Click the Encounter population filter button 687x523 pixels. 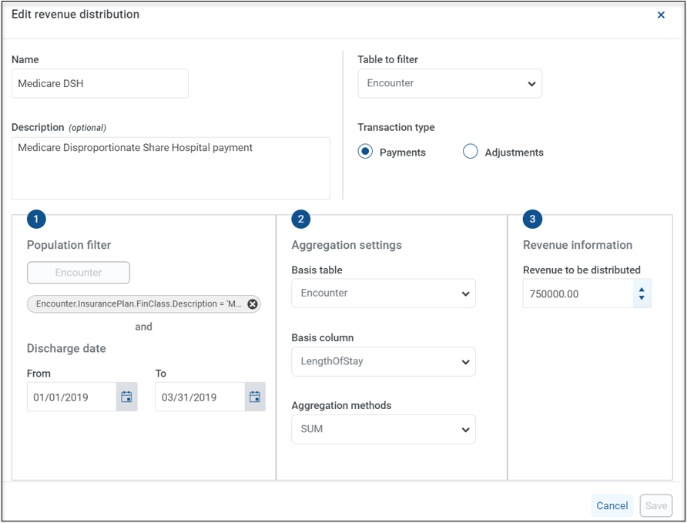pyautogui.click(x=79, y=273)
